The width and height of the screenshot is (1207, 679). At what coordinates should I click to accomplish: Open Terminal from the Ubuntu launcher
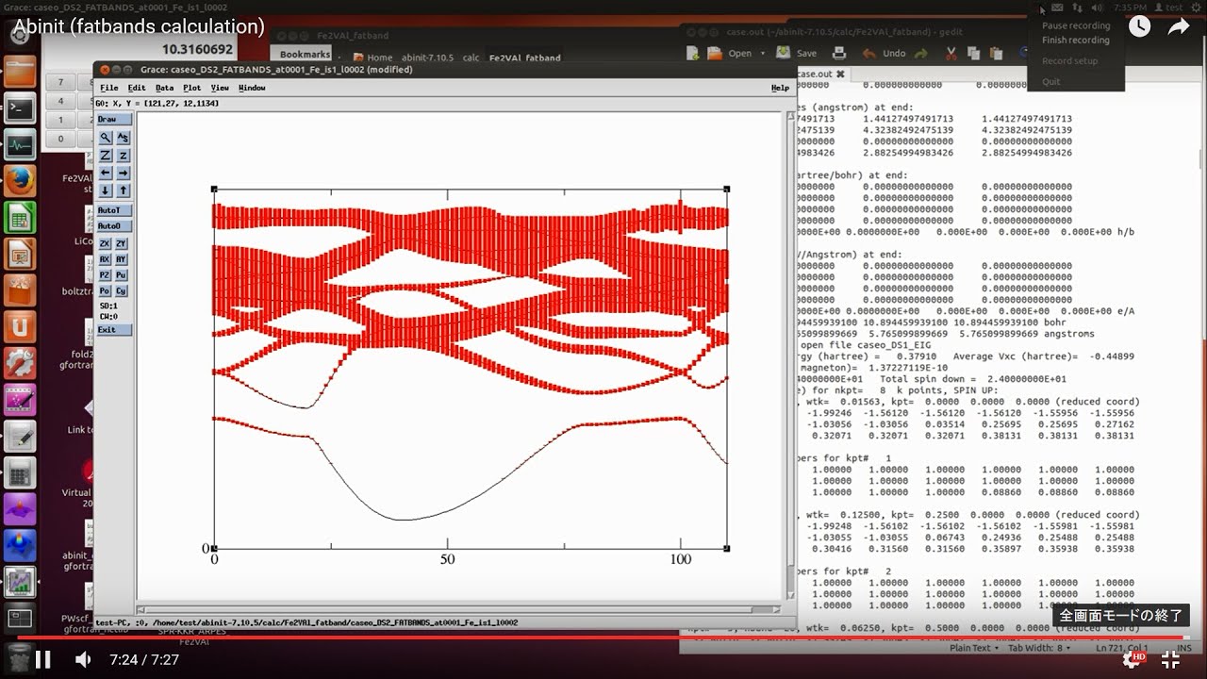tap(20, 108)
